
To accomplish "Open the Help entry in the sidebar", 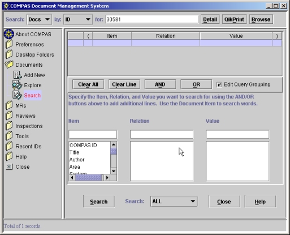I will pyautogui.click(x=21, y=157).
